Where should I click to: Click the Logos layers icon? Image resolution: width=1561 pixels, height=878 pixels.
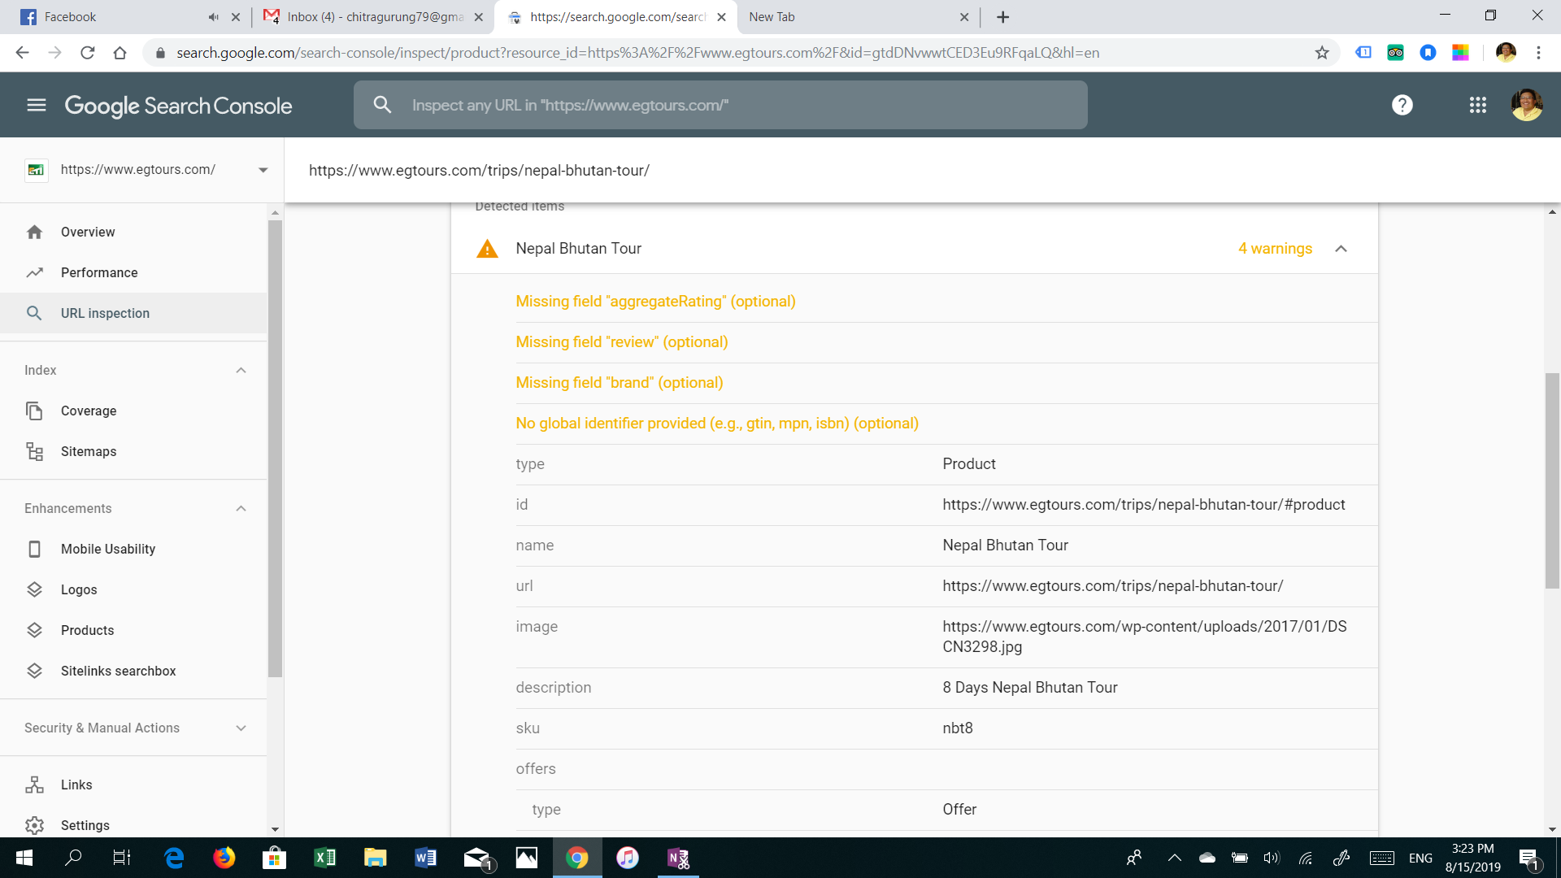[x=34, y=589]
